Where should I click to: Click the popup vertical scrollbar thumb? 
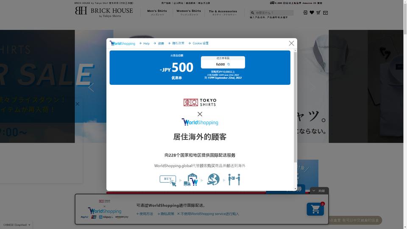(295, 107)
